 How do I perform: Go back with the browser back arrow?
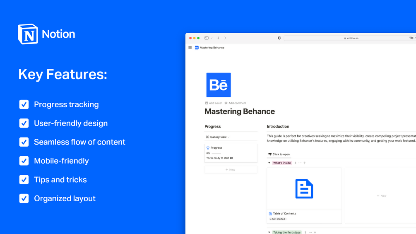(x=218, y=38)
